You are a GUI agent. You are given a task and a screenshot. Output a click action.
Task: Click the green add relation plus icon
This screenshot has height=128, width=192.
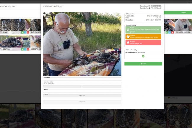[x=143, y=56]
